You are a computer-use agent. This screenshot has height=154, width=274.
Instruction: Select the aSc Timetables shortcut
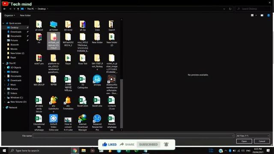tap(68, 103)
